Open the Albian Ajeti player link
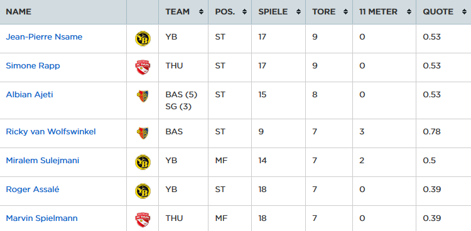 (30, 95)
